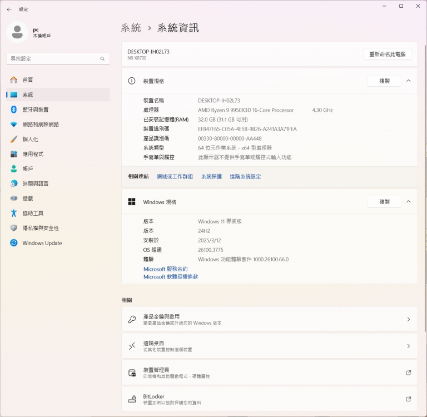Go to 網路和網際網路 settings
The image size is (427, 417).
click(58, 125)
